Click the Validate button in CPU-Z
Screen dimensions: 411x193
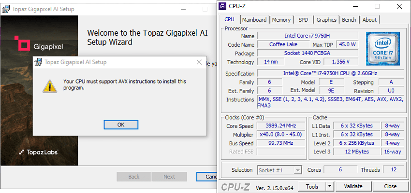[353, 186]
